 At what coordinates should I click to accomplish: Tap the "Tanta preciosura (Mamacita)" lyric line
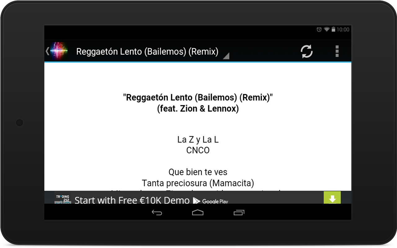point(198,183)
